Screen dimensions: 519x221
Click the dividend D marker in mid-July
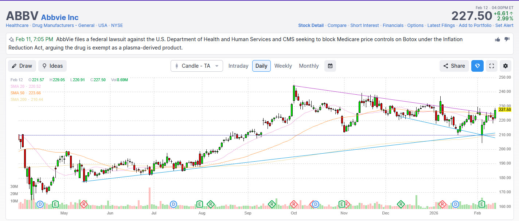point(173,204)
